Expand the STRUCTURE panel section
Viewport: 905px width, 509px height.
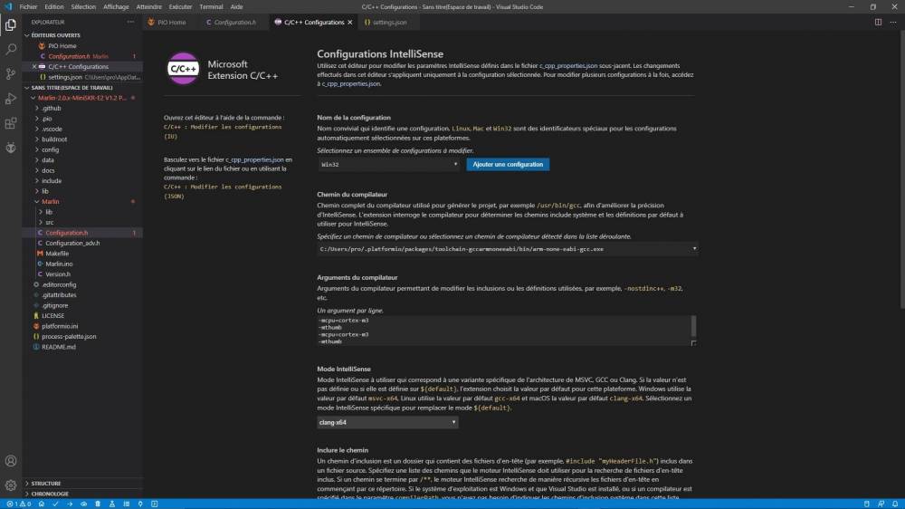click(x=45, y=483)
